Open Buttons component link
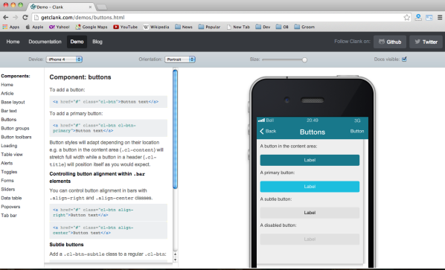This screenshot has height=270, width=445. [x=9, y=120]
